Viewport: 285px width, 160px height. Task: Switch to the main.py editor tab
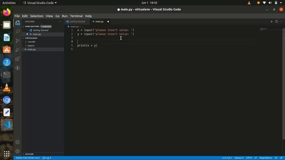pos(99,22)
